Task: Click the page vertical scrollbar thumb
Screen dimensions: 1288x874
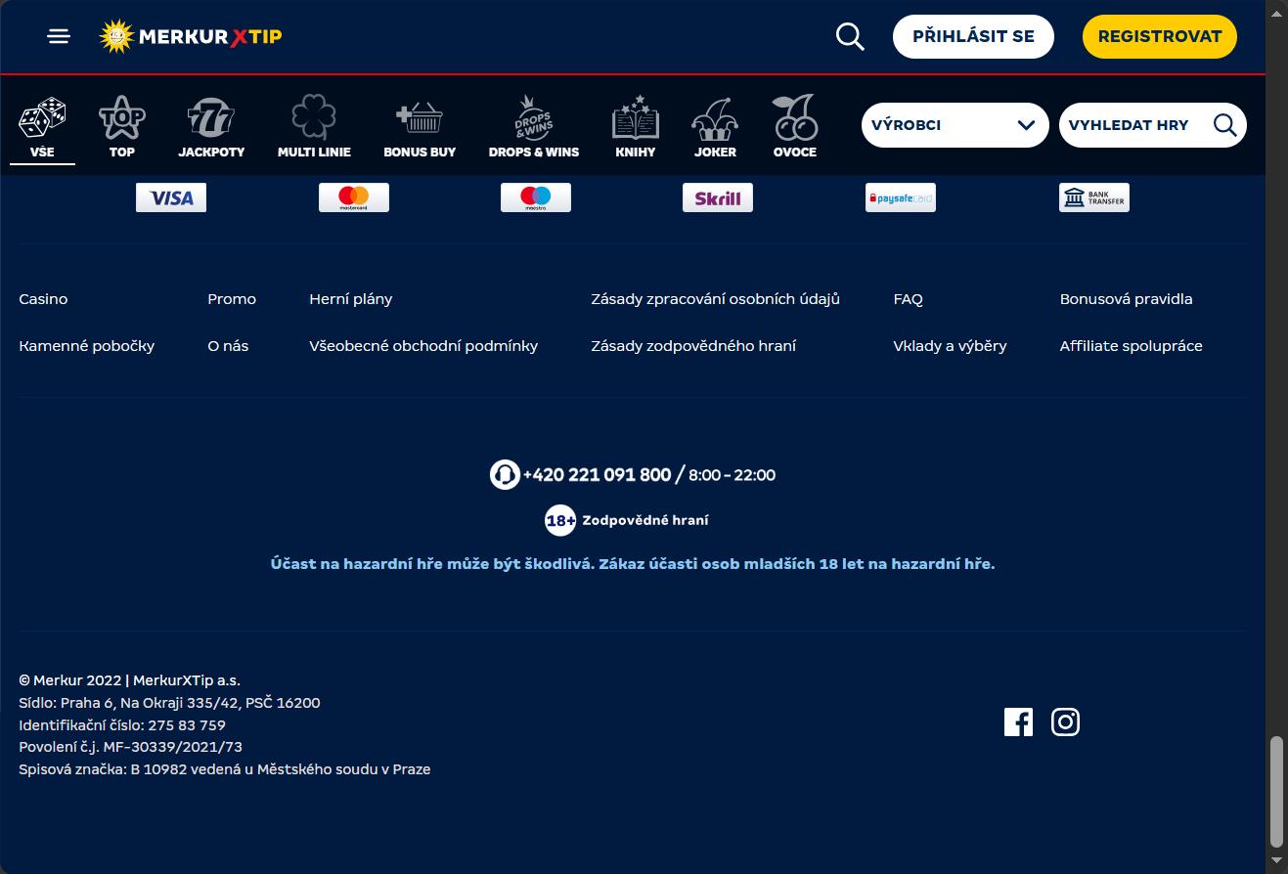Action: (1276, 792)
